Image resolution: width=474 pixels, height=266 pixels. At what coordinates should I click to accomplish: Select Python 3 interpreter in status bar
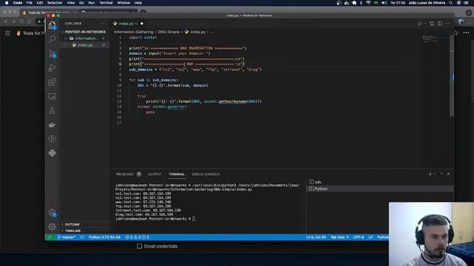click(104, 237)
